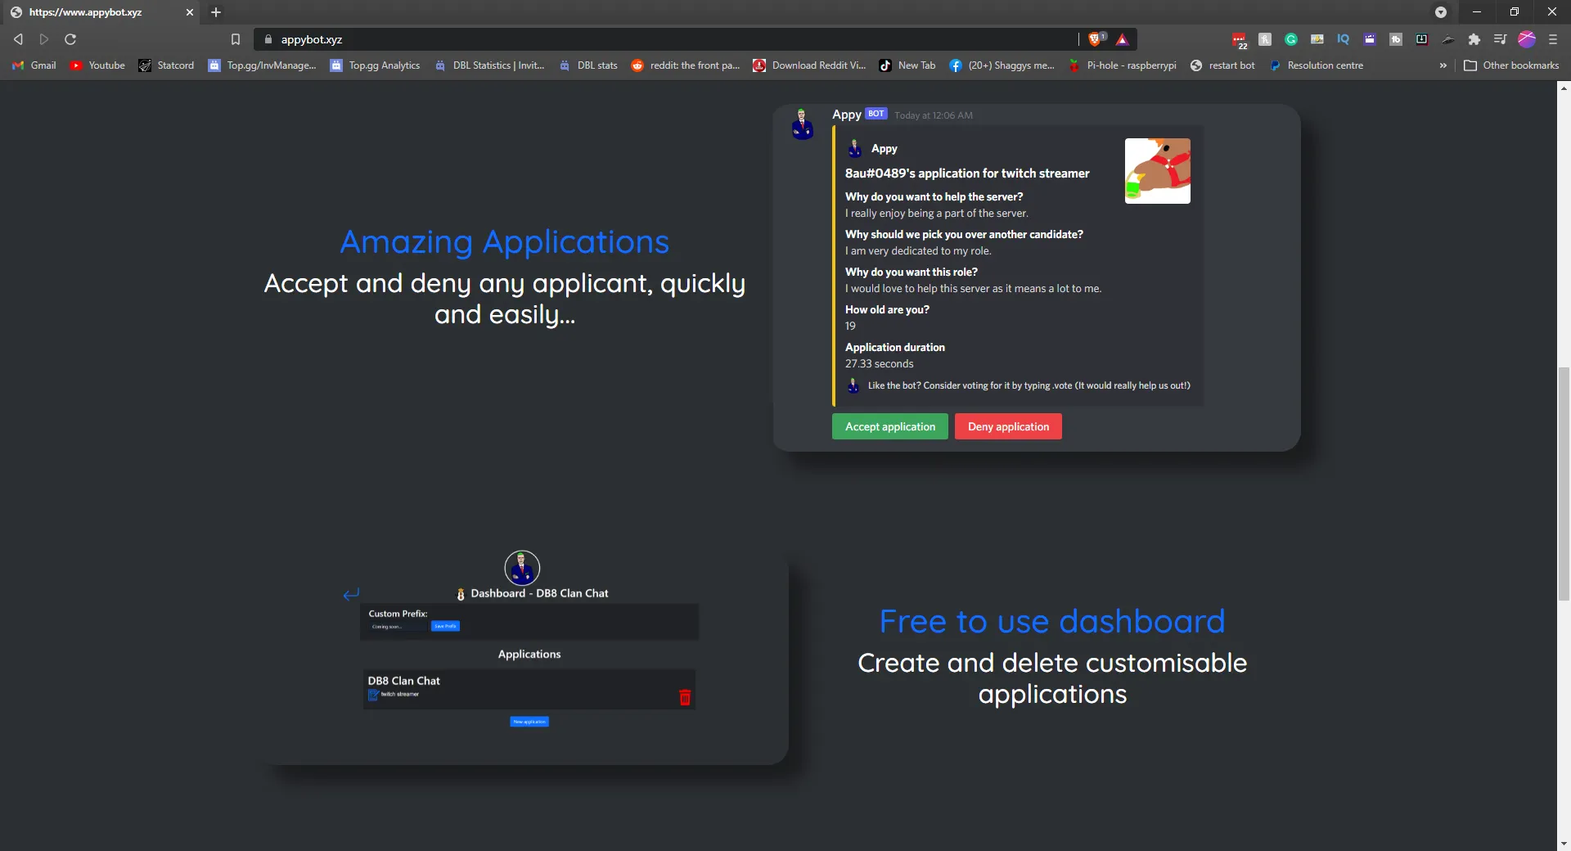Screen dimensions: 1571x851
Task: Click the Brave Shields lion icon
Action: (x=1095, y=39)
